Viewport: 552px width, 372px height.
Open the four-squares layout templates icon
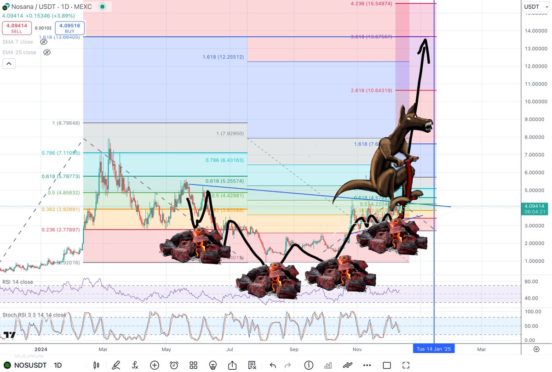coord(193,366)
